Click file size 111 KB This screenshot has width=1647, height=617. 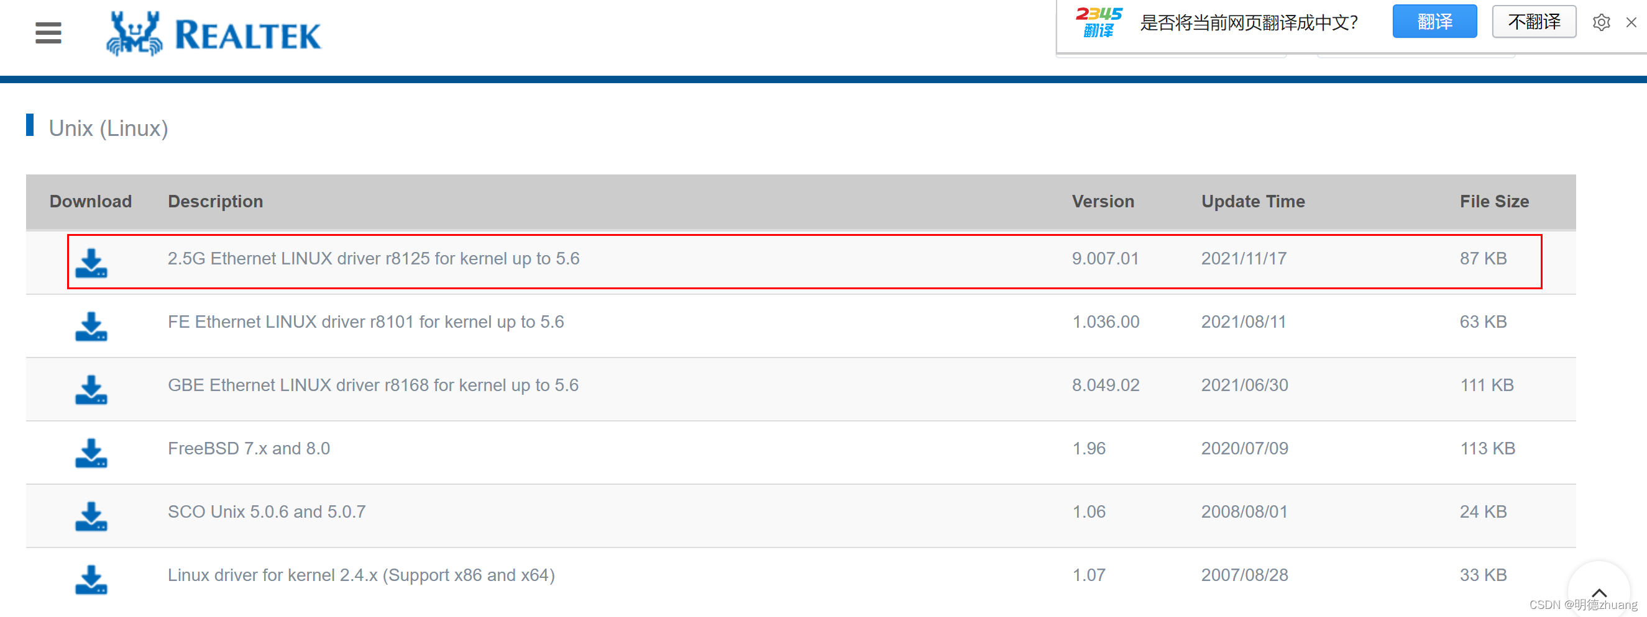(x=1487, y=384)
